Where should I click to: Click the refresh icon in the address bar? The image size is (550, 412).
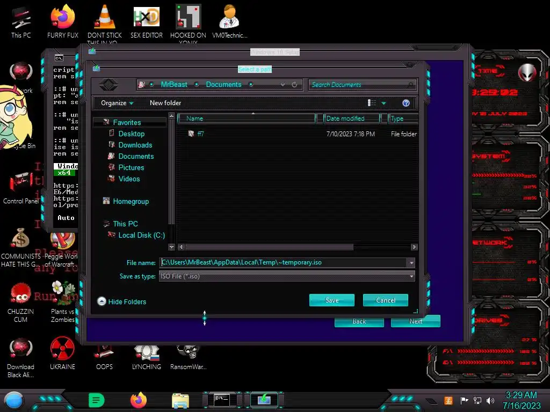click(x=294, y=84)
